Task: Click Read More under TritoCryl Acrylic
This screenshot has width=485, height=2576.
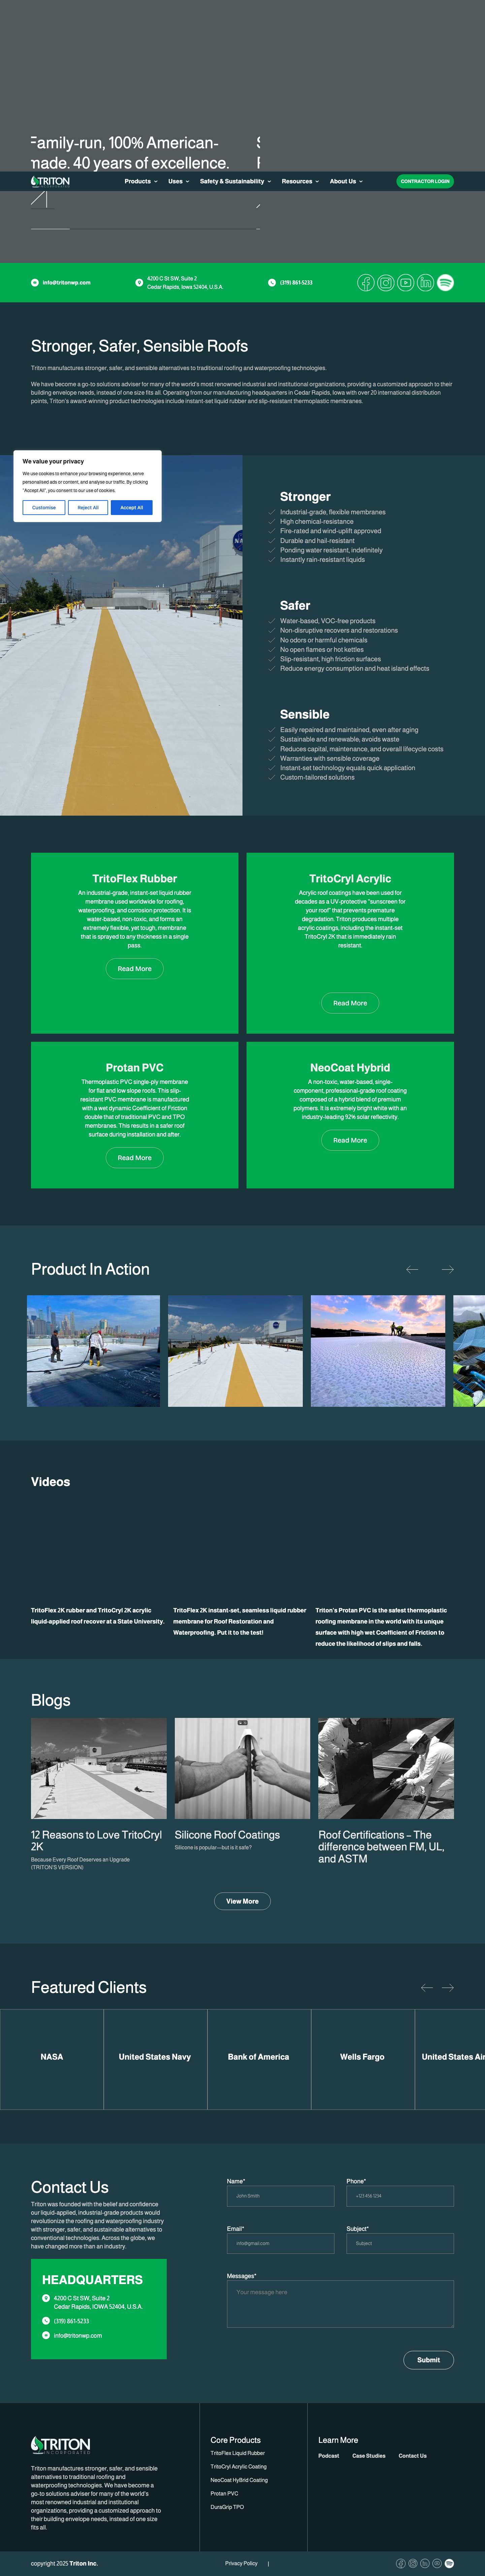Action: tap(350, 1003)
